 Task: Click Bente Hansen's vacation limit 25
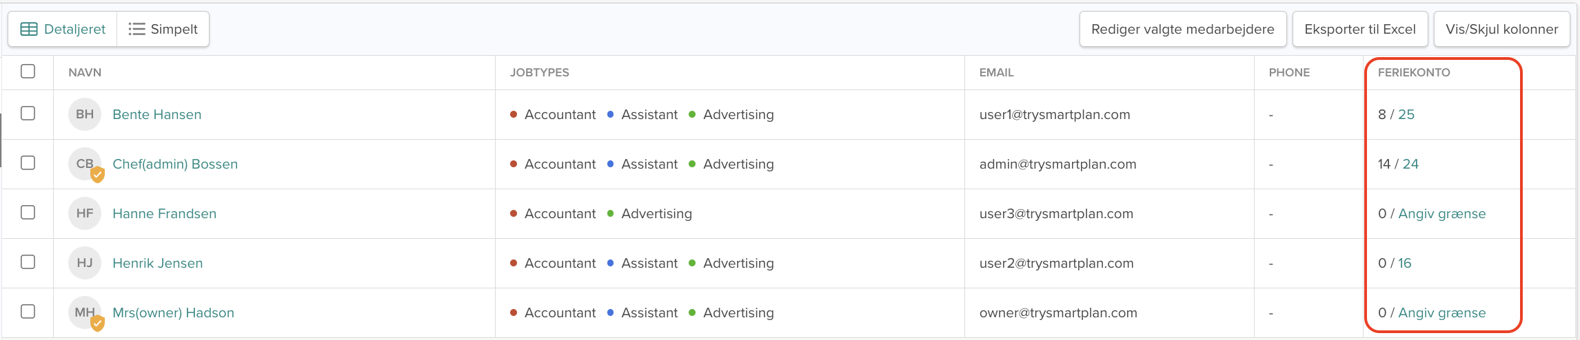pos(1406,114)
